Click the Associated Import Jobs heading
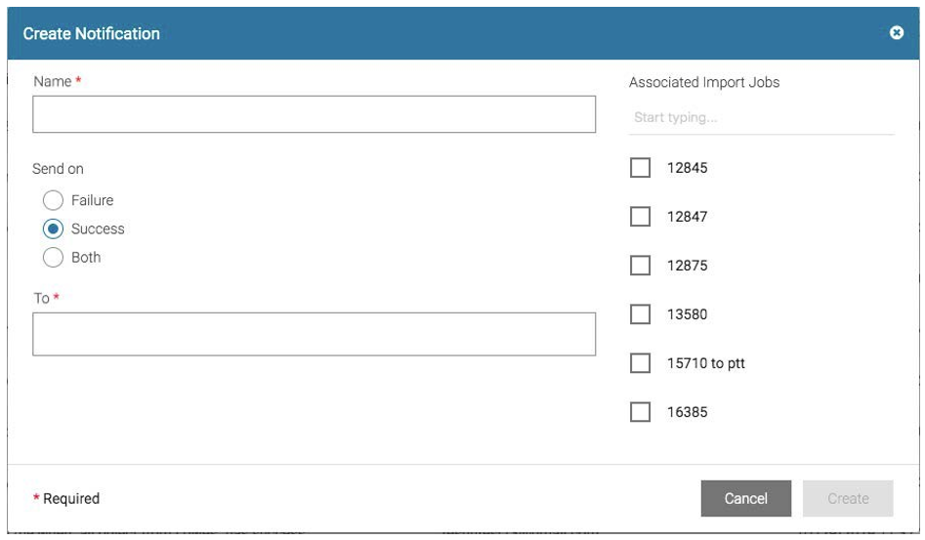This screenshot has height=540, width=925. (x=704, y=82)
